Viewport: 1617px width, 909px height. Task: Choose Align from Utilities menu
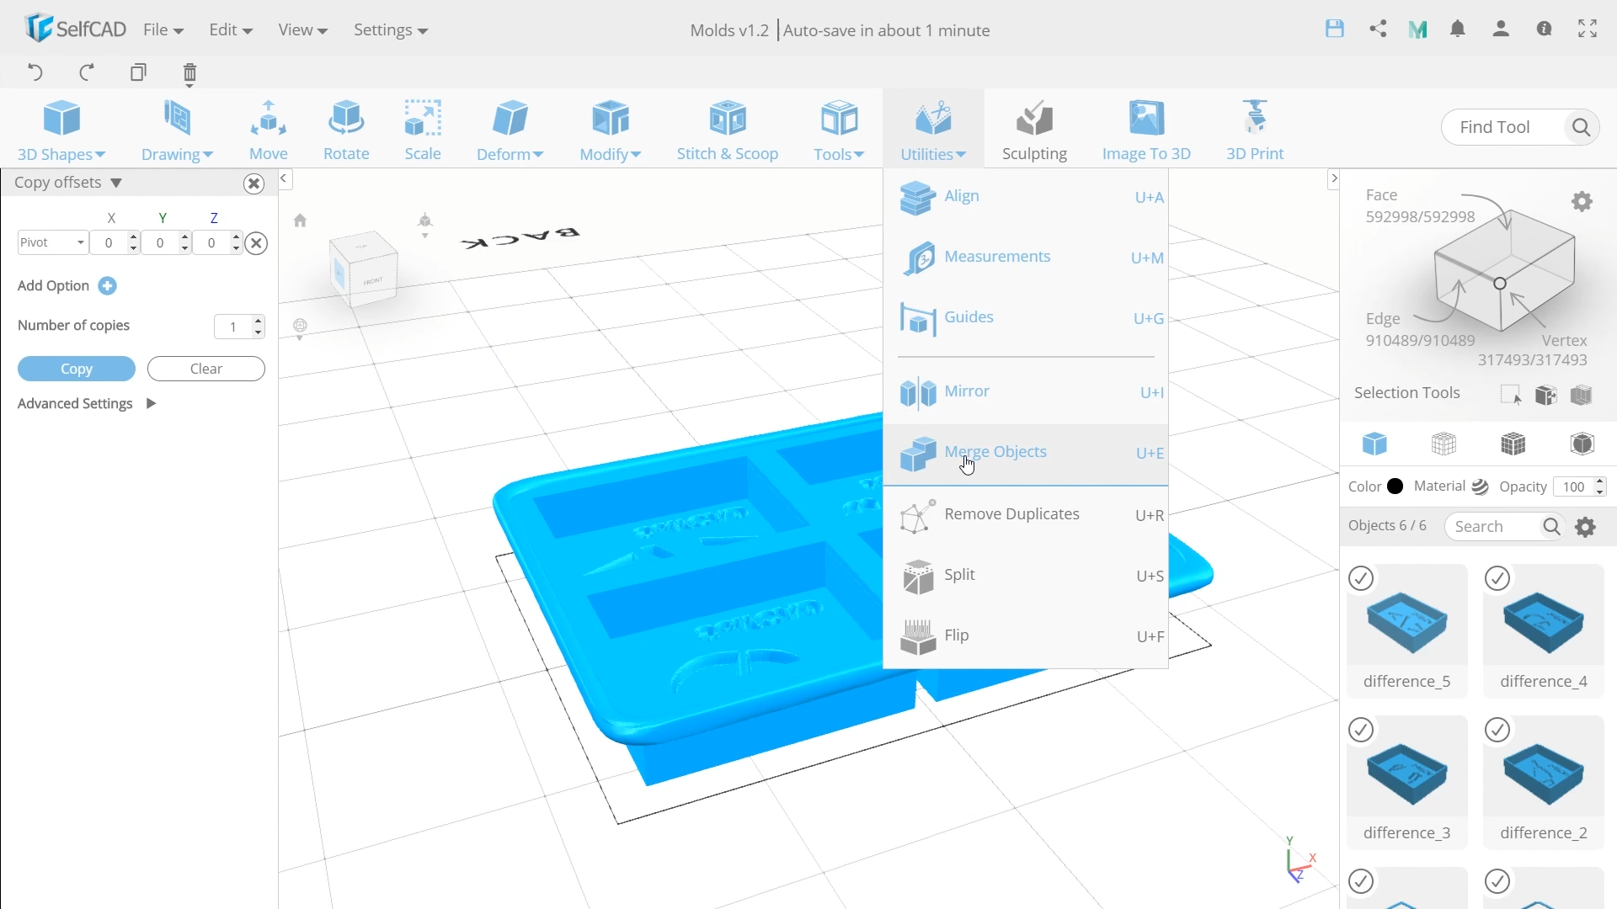[x=1025, y=197]
